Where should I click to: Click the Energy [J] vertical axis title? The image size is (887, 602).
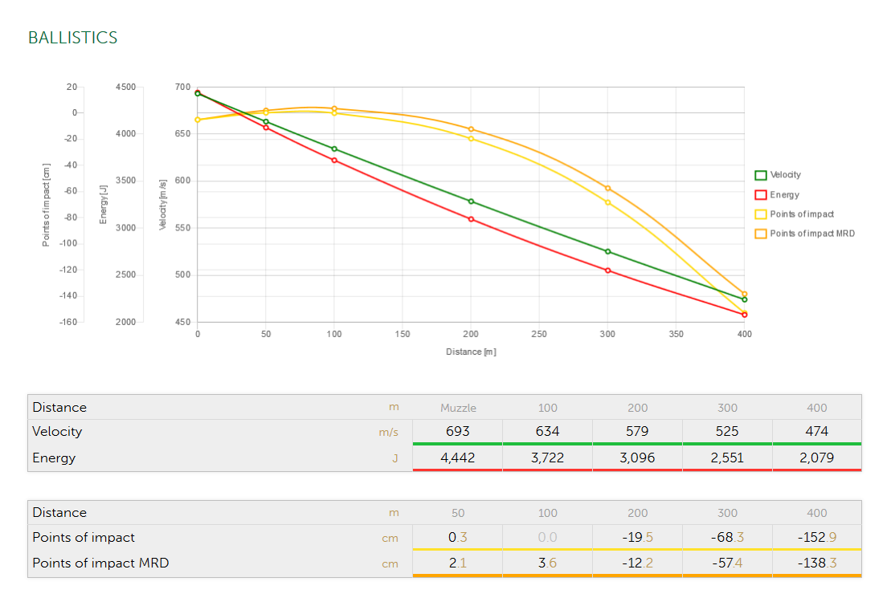(103, 204)
